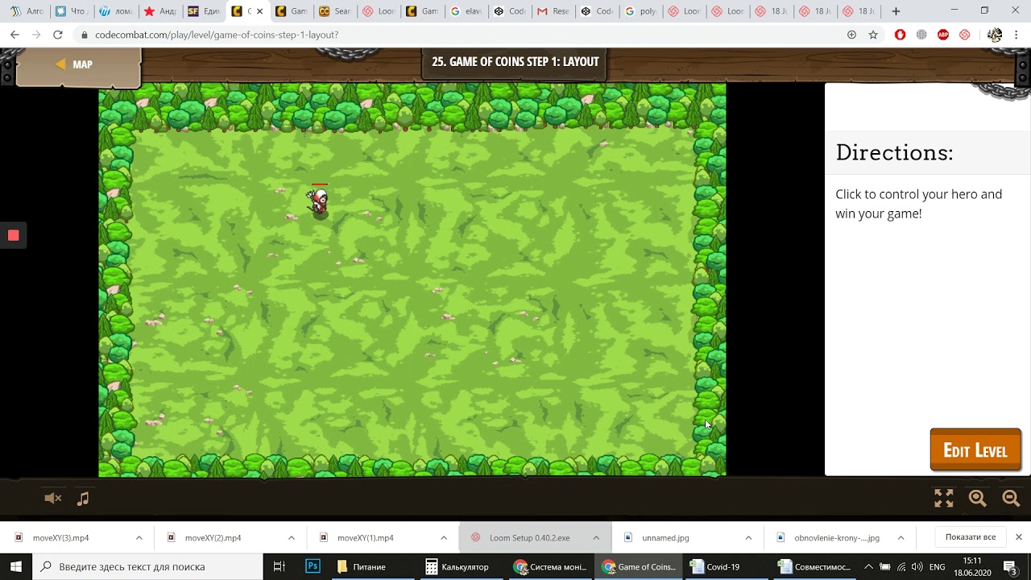Open the Windows Start menu
This screenshot has width=1031, height=580.
[x=16, y=566]
